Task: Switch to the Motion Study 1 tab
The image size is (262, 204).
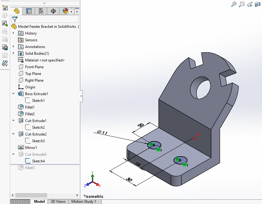Action: point(85,202)
